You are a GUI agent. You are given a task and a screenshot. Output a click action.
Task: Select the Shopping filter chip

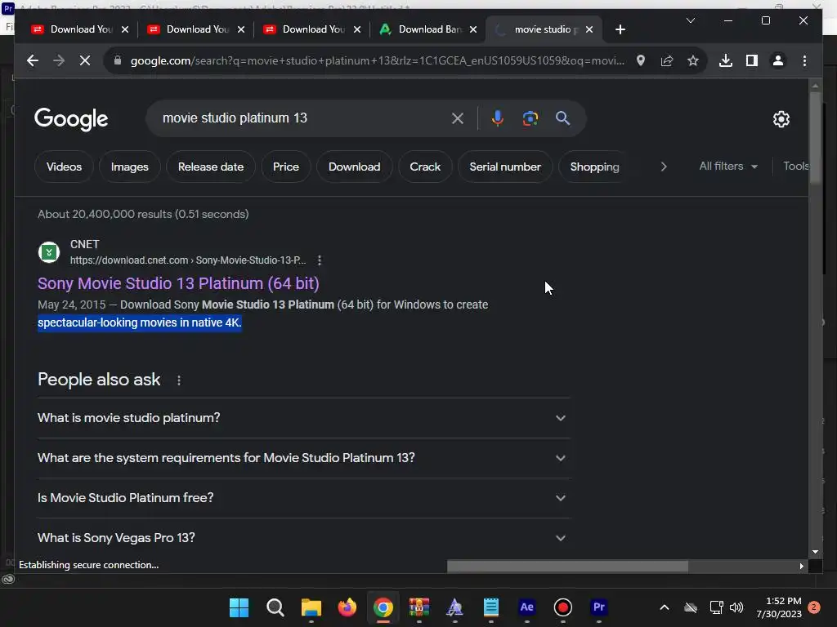tap(595, 167)
